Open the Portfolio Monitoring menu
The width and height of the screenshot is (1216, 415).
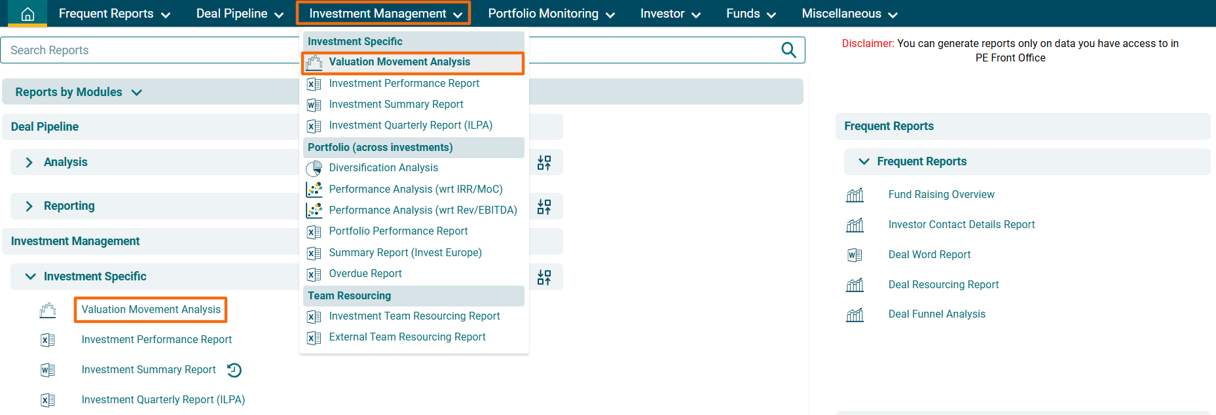pos(551,14)
